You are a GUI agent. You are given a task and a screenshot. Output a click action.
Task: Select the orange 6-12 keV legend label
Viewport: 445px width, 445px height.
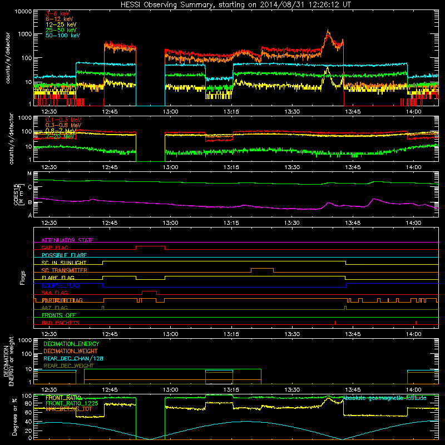tap(60, 19)
